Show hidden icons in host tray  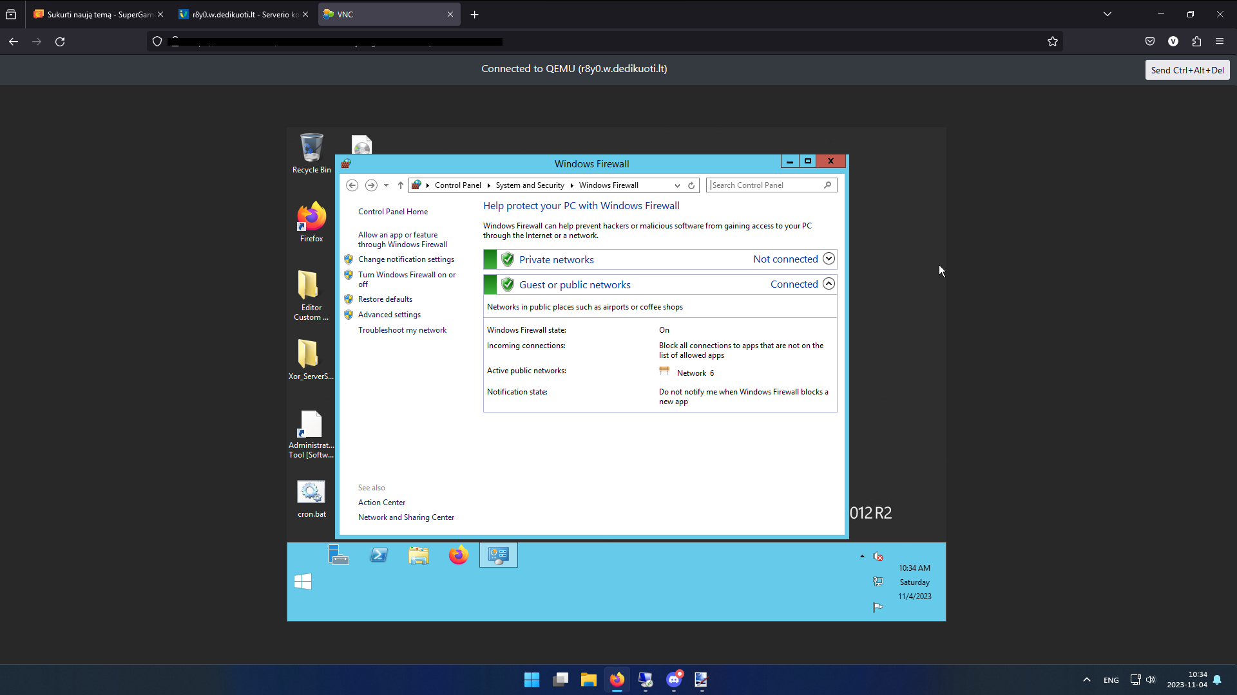[x=1087, y=680]
